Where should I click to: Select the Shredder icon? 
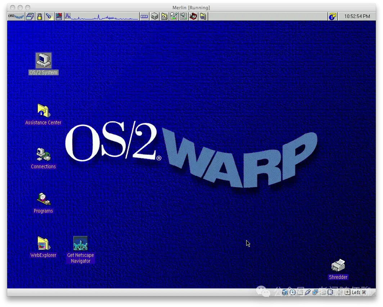coord(338,269)
